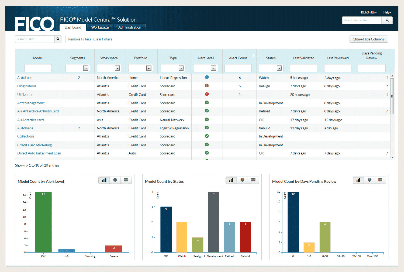
Task: Open the Help menu
Action: click(387, 12)
